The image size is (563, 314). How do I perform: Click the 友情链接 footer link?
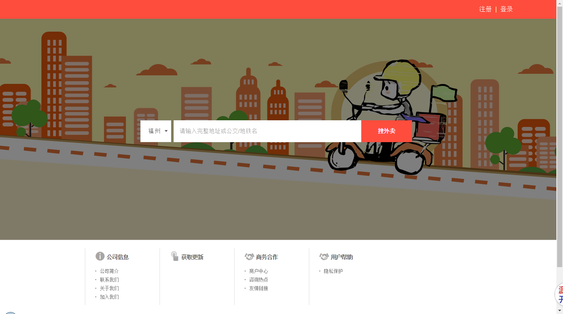click(x=258, y=288)
